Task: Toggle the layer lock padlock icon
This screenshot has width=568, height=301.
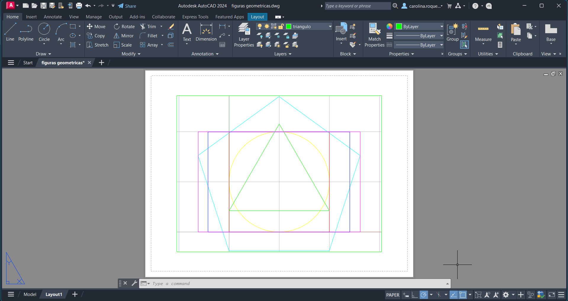Action: tap(281, 26)
